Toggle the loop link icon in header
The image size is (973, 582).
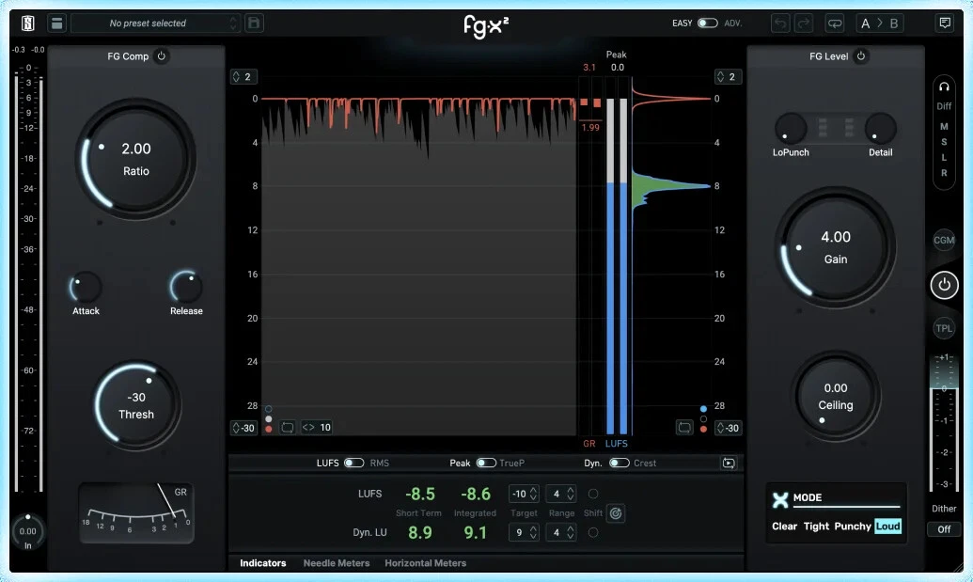(835, 24)
